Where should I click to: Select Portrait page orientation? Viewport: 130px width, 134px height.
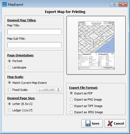pos(15,61)
